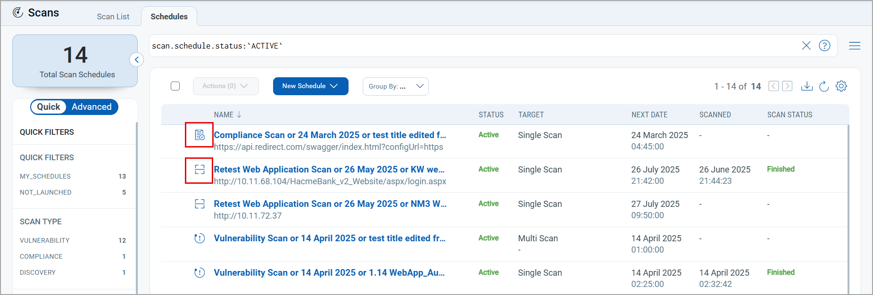Click the 26 June 2025 scanned date

tap(724, 170)
